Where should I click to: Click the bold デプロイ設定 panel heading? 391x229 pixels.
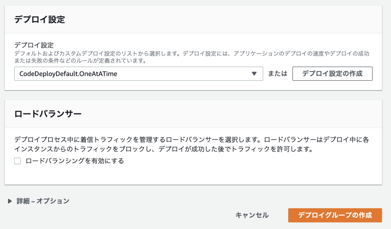(x=40, y=20)
